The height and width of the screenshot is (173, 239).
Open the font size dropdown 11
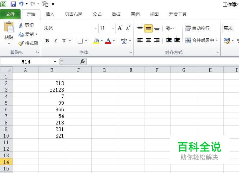point(113,28)
